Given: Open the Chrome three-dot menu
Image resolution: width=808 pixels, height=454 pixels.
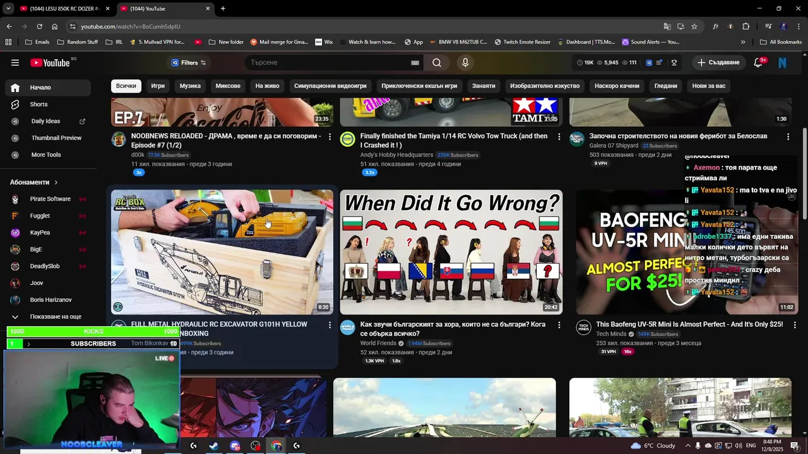Looking at the screenshot, I should coord(798,26).
